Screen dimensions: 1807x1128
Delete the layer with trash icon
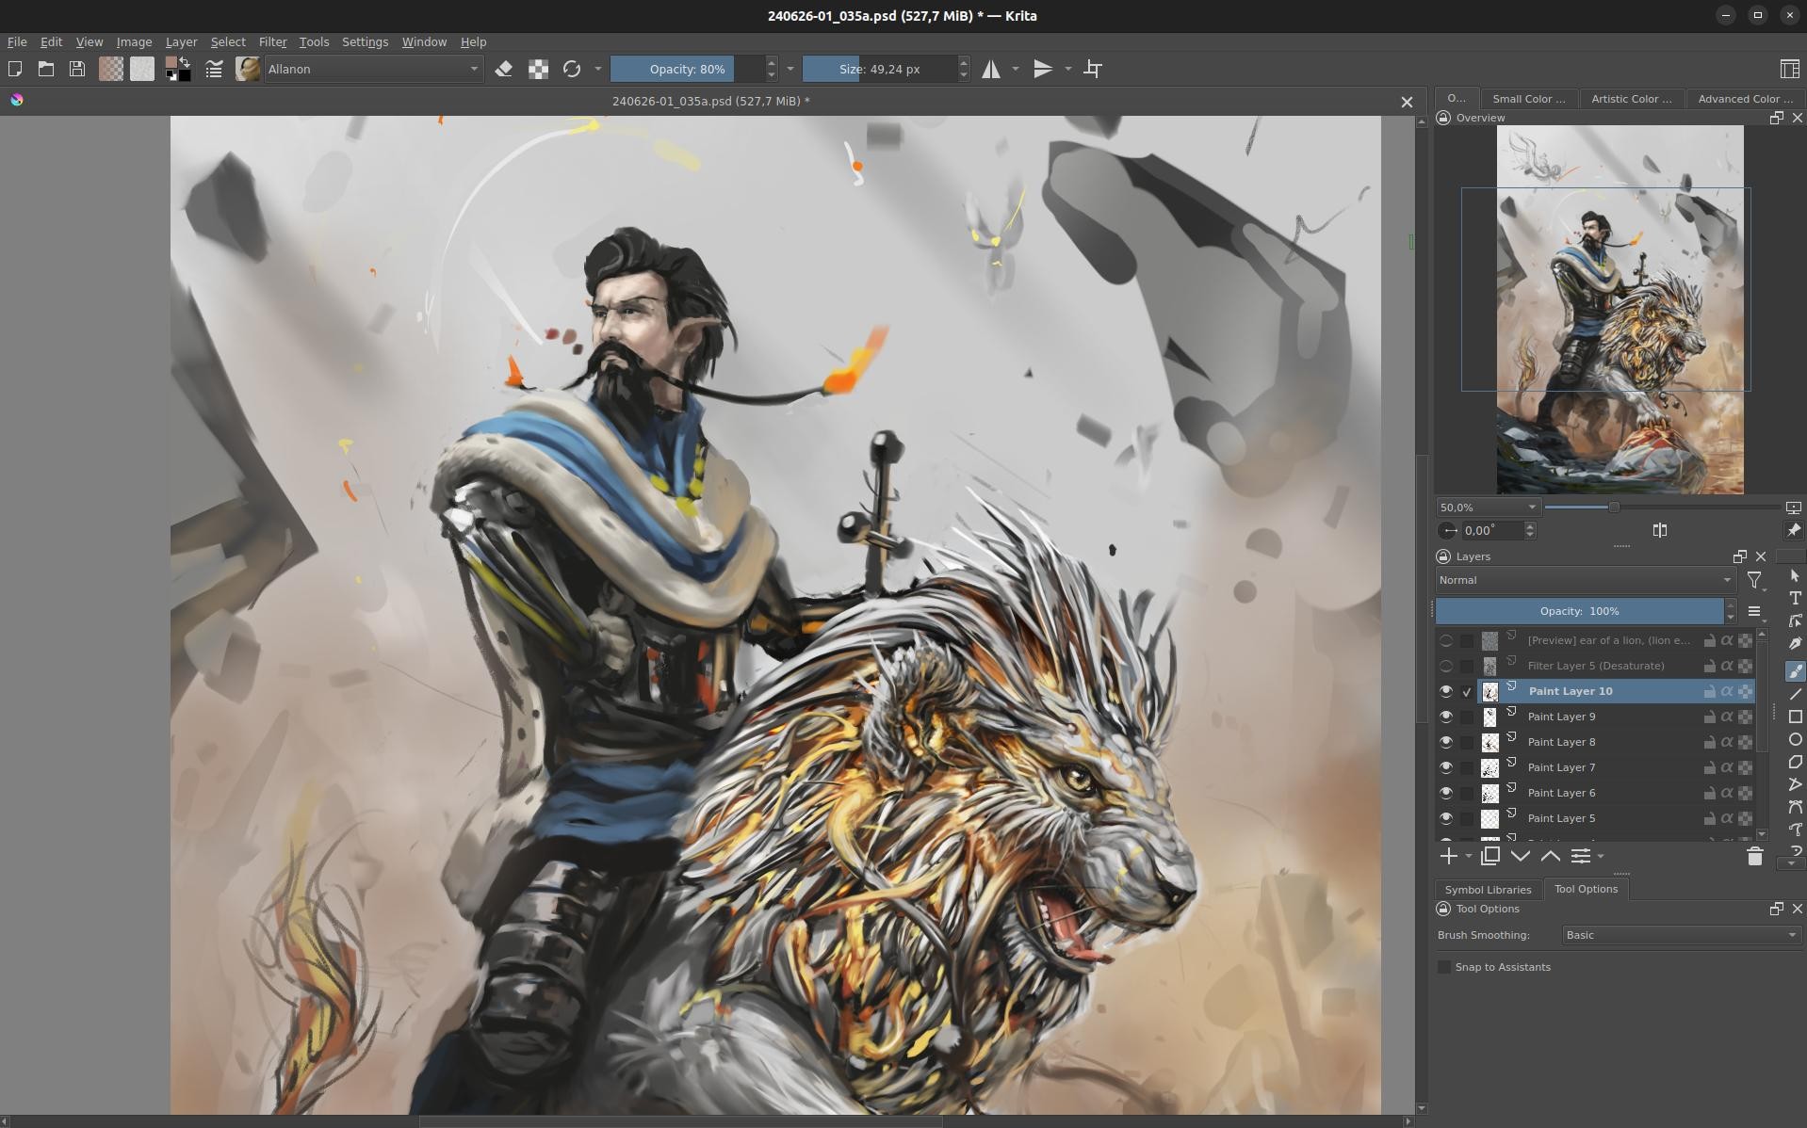click(1754, 856)
